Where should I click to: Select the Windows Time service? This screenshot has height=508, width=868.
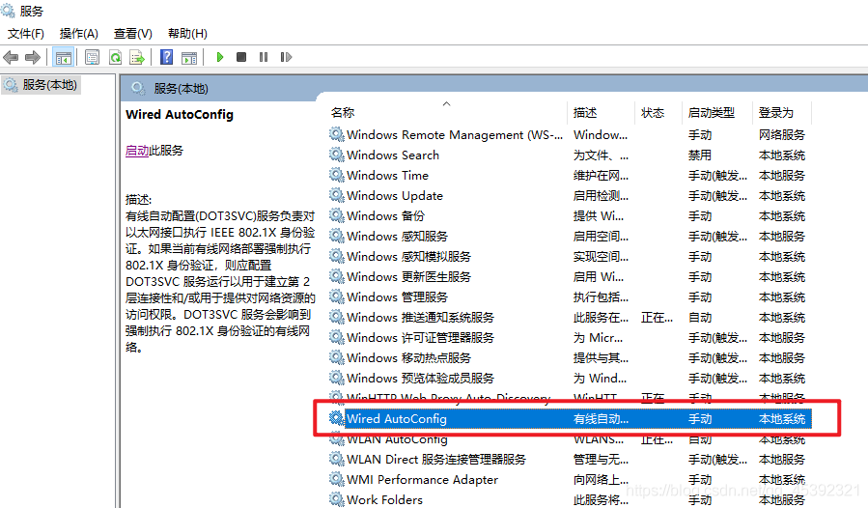coord(570,175)
